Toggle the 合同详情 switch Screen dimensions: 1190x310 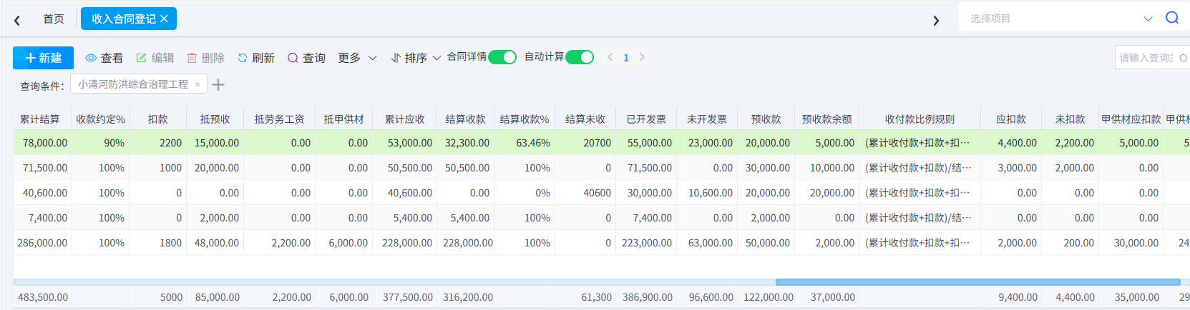pyautogui.click(x=502, y=57)
